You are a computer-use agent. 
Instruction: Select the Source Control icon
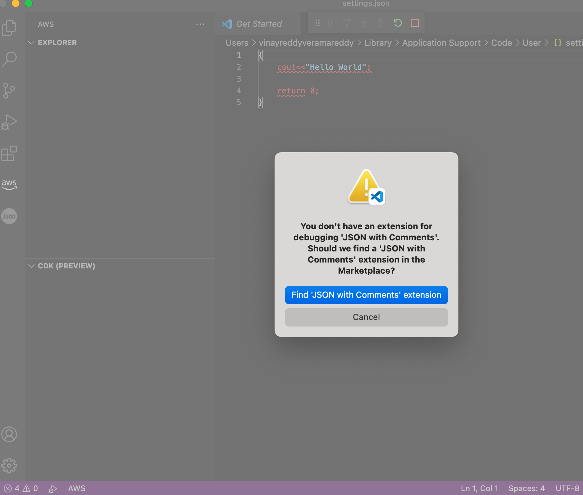pyautogui.click(x=9, y=91)
